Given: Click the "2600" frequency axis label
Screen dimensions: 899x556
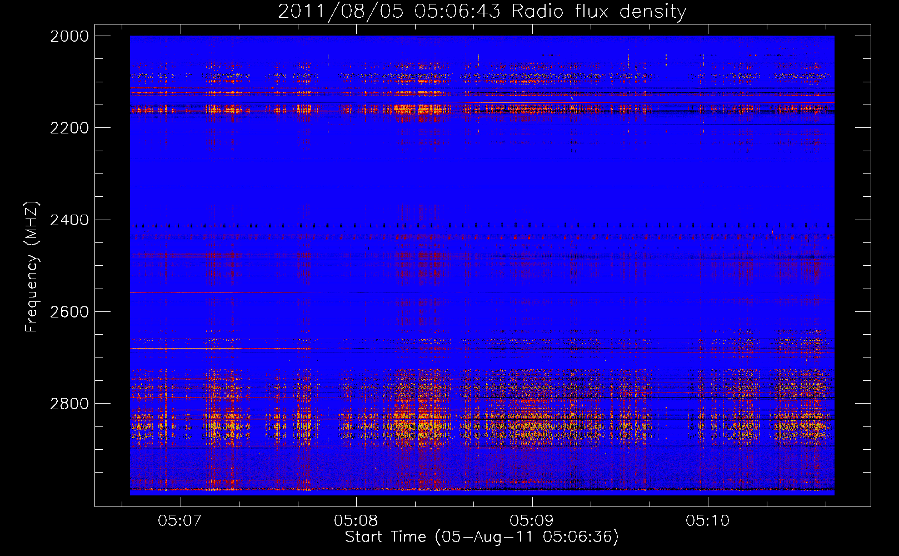Looking at the screenshot, I should (x=69, y=312).
